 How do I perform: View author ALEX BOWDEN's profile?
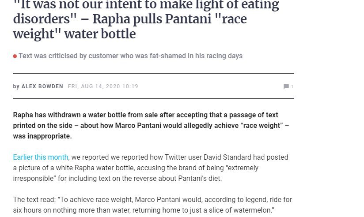[42, 86]
